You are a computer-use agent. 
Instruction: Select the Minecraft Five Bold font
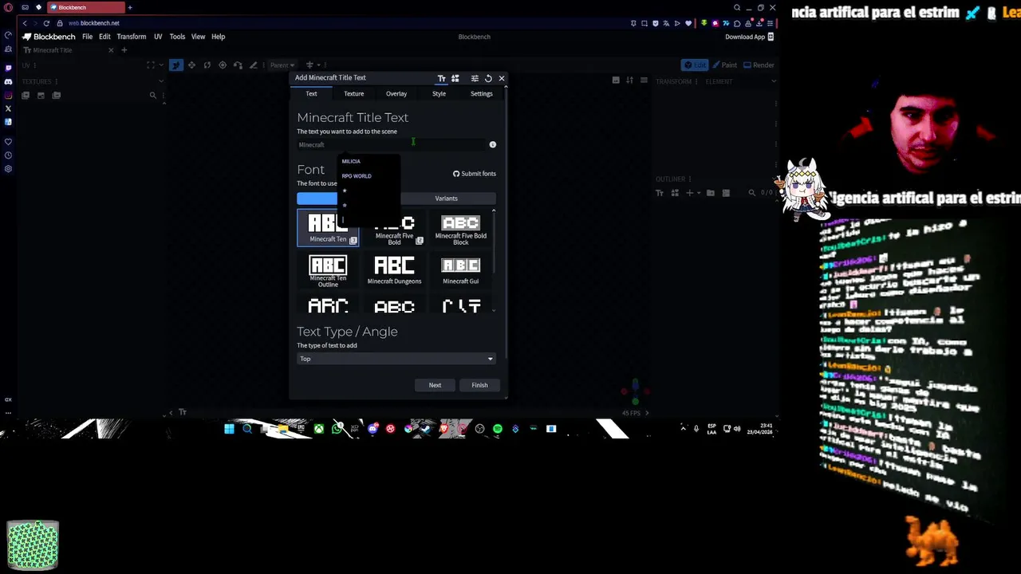tap(394, 228)
